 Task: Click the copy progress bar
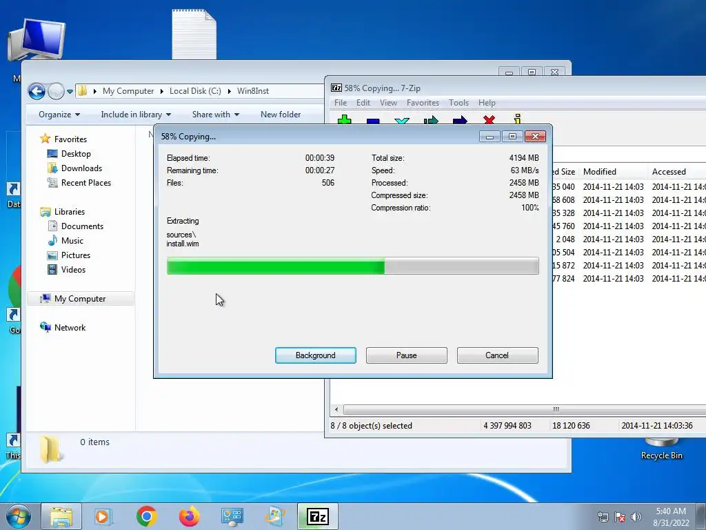tap(352, 266)
